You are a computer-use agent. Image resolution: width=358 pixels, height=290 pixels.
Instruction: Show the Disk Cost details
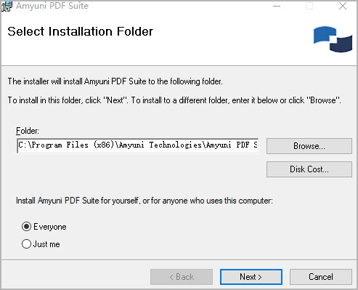pyautogui.click(x=309, y=169)
